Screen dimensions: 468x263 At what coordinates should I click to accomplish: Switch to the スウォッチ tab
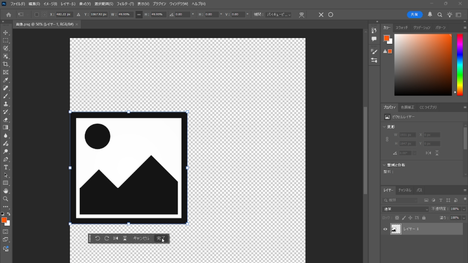pyautogui.click(x=401, y=27)
